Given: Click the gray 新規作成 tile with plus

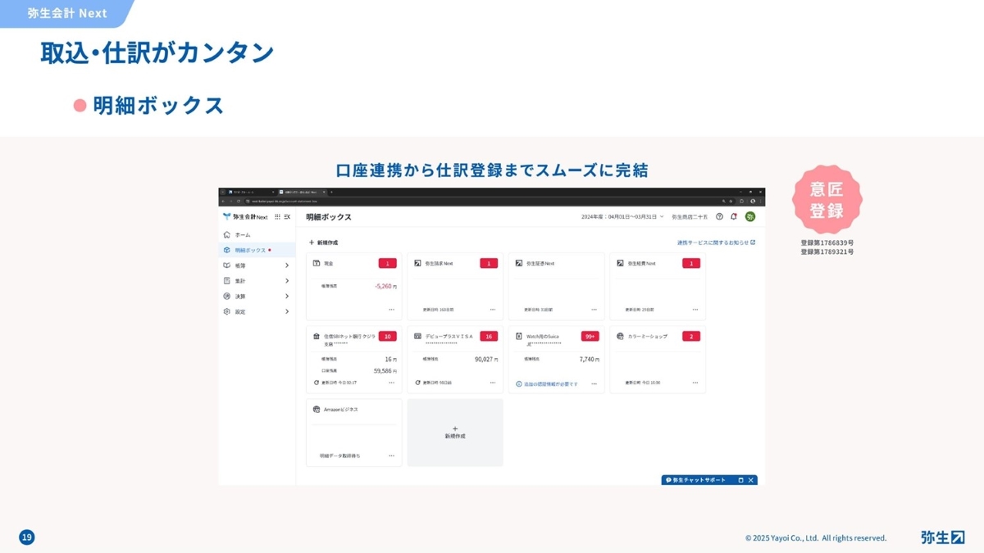Looking at the screenshot, I should point(455,433).
